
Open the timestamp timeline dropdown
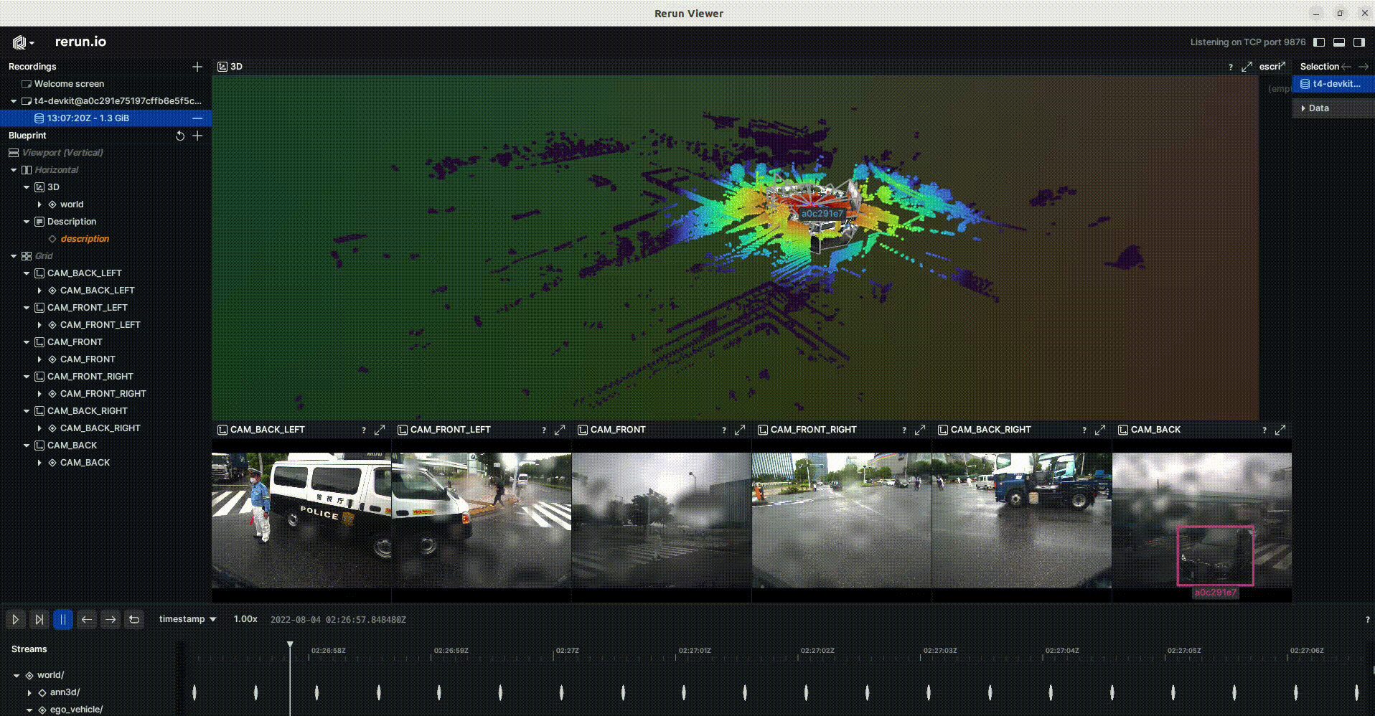[186, 619]
